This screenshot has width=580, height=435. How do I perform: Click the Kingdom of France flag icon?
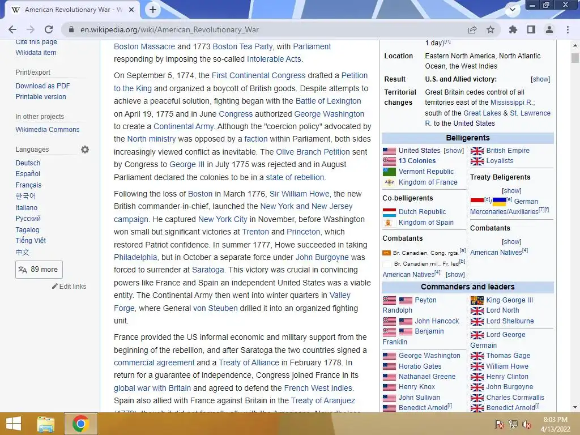tap(389, 182)
